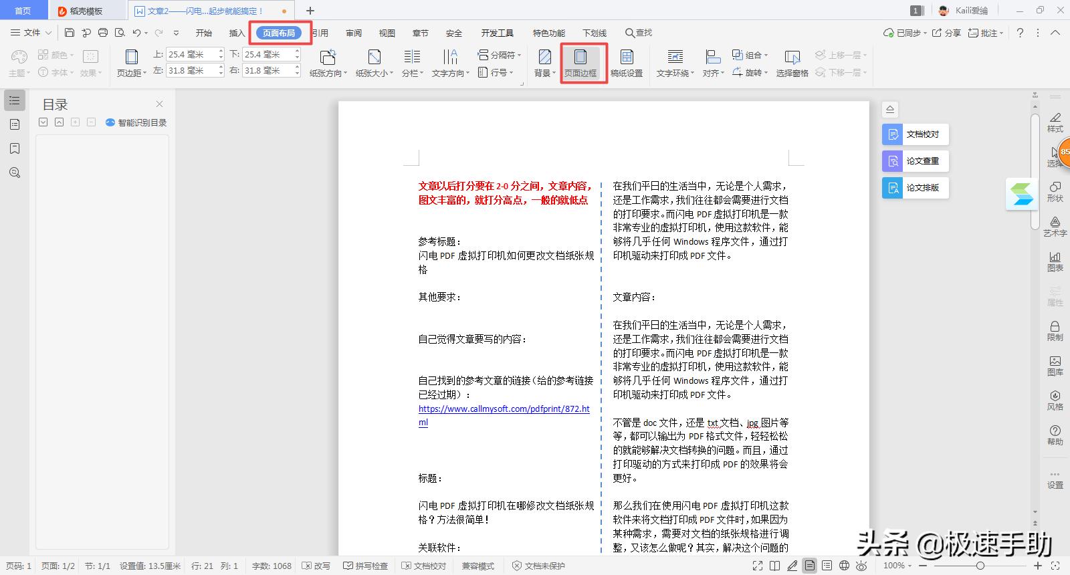1070x575 pixels.
Task: Switch to 插入 (Insert) ribbon tab
Action: 237,33
